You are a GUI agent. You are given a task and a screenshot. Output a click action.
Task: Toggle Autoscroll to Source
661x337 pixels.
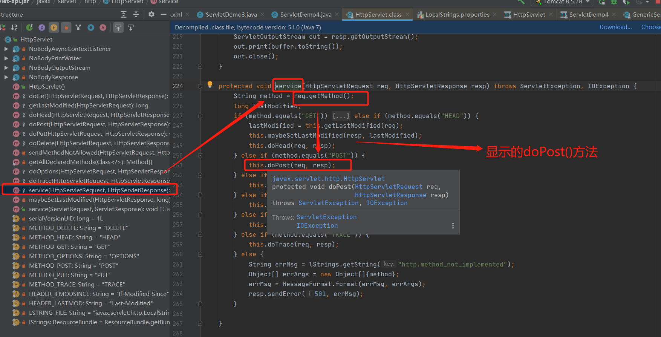point(118,28)
